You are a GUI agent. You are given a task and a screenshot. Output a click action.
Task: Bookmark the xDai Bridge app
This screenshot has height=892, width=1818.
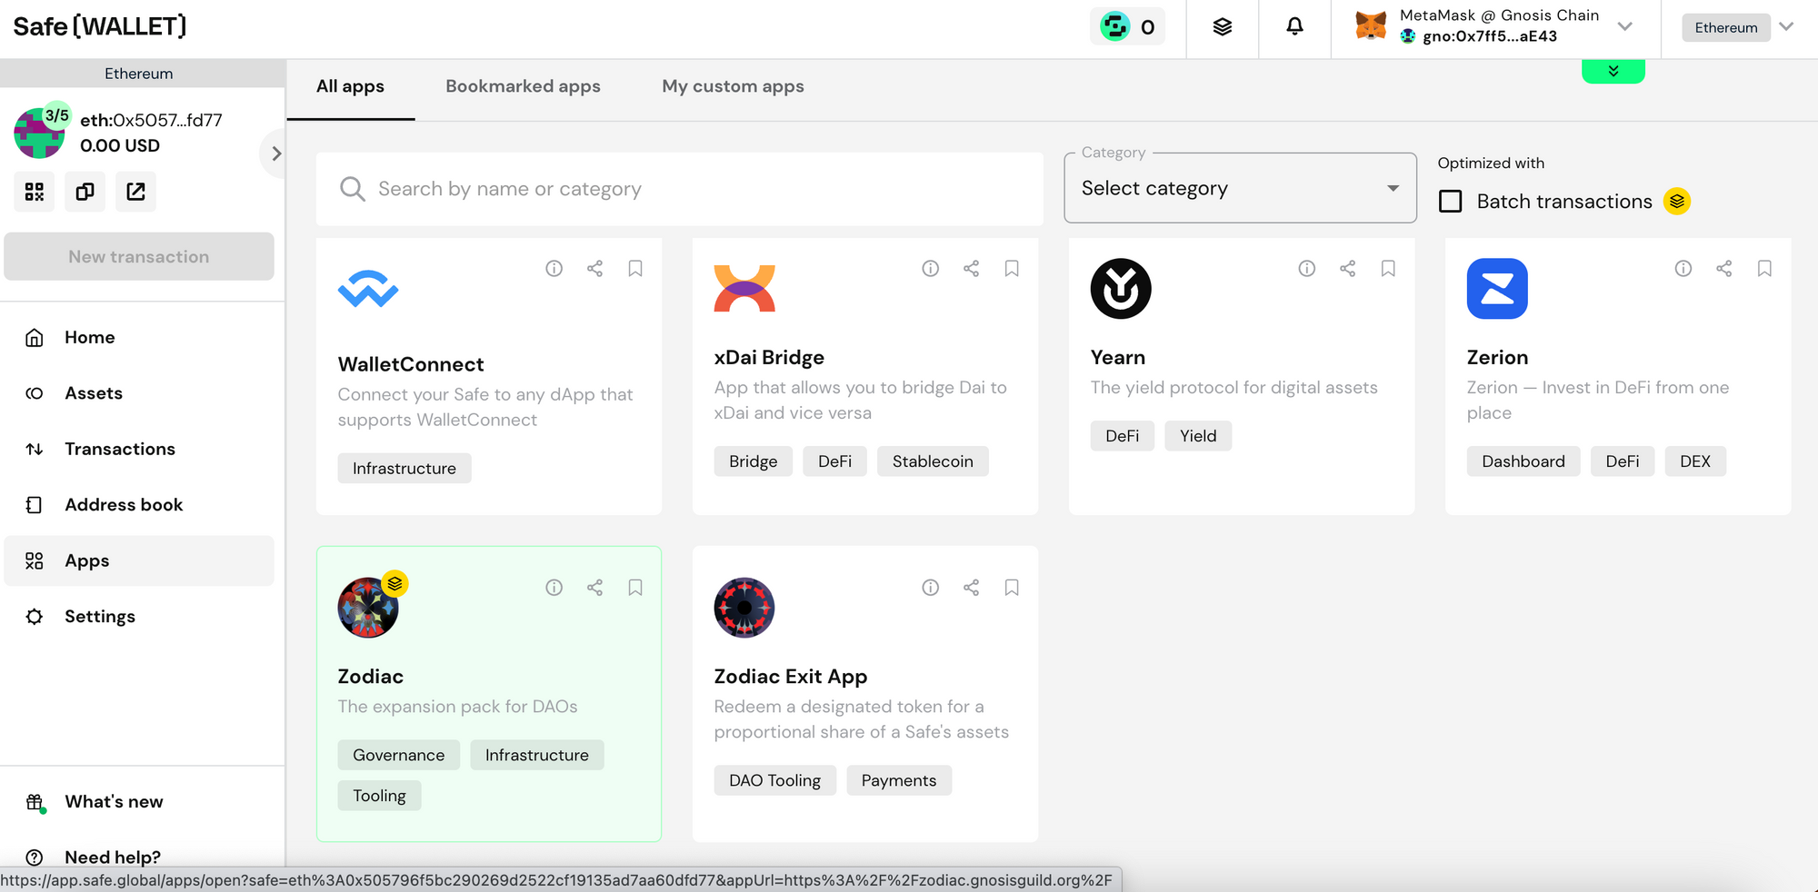[1012, 269]
